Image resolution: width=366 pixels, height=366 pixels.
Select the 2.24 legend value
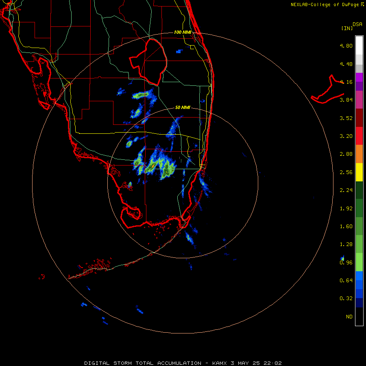click(x=346, y=190)
